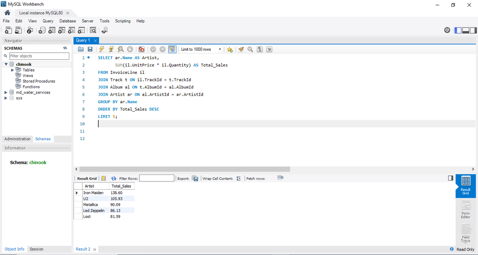Expand the sys schema
Screen dimensions: 478x255
pyautogui.click(x=6, y=98)
